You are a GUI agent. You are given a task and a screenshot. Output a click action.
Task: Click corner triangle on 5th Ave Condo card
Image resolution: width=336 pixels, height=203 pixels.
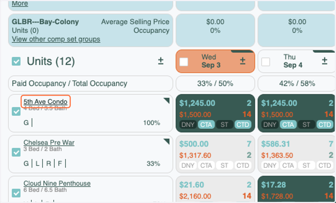167,101
